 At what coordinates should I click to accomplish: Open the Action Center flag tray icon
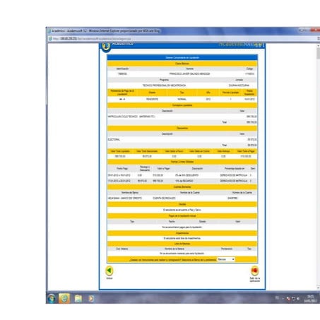(288, 299)
